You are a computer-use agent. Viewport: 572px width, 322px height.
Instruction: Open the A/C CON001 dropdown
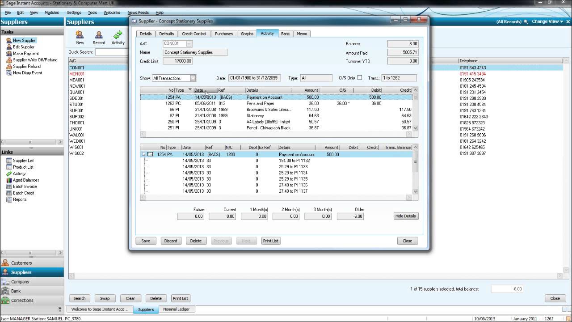(189, 43)
